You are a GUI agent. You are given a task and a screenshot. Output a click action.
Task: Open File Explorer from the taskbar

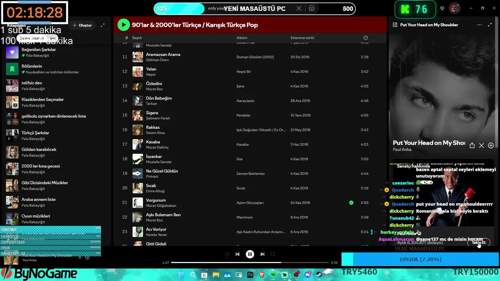point(216,275)
